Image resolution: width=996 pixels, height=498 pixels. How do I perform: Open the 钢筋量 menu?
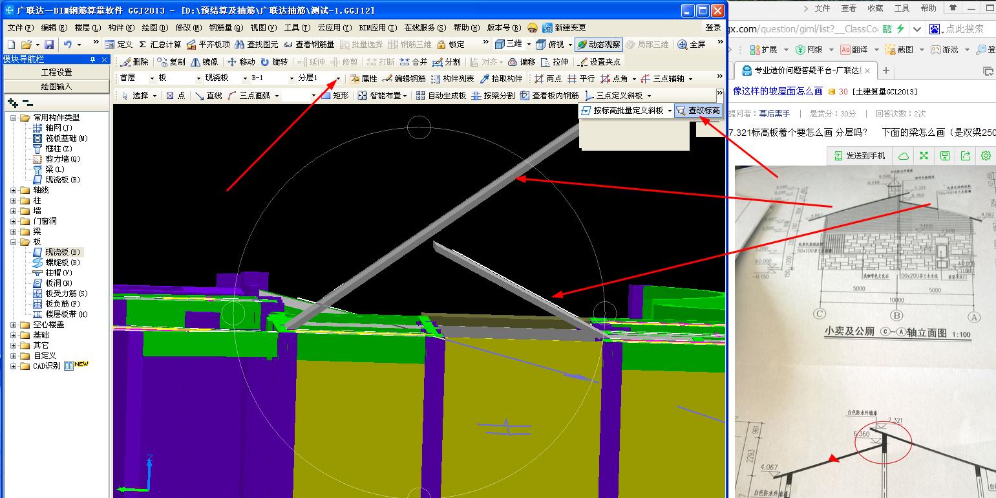(226, 28)
